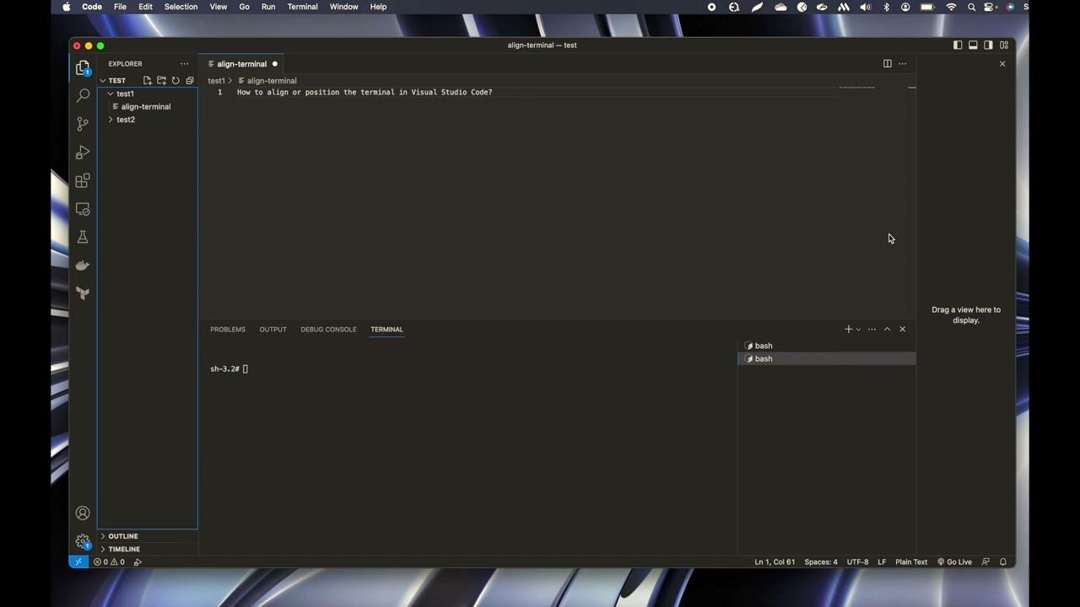Click the feedback icon in status bar
Viewport: 1080px width, 607px height.
[x=985, y=561]
